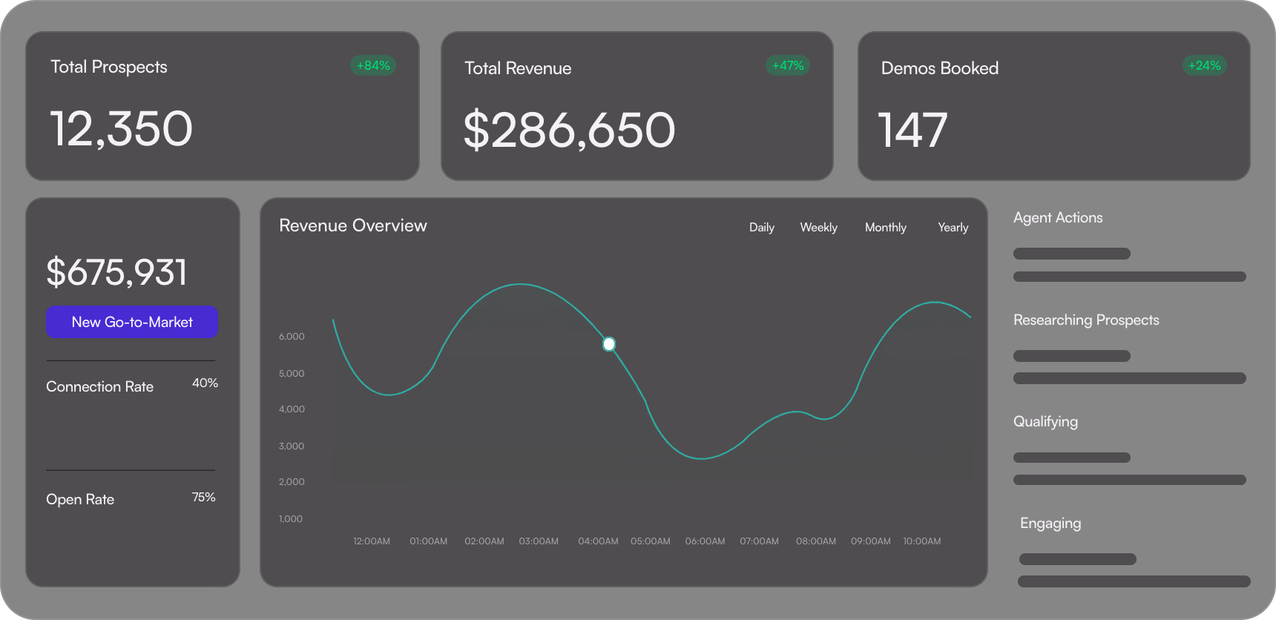This screenshot has width=1276, height=620.
Task: Switch chart to Weekly view
Action: [818, 228]
